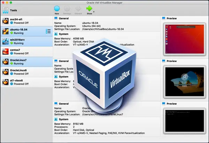Click the Tools label in sidebar
This screenshot has width=209, height=143.
(14, 10)
